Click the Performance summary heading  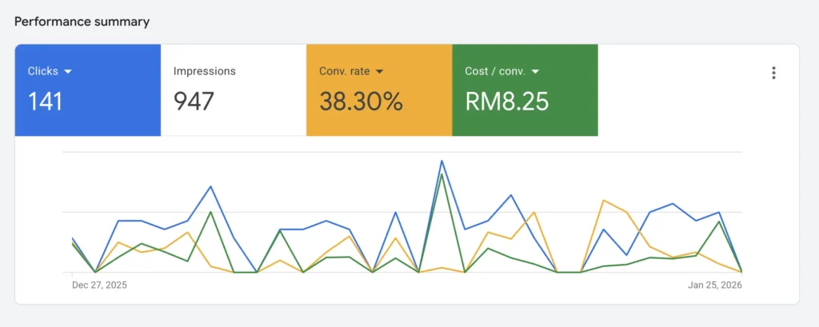coord(82,22)
